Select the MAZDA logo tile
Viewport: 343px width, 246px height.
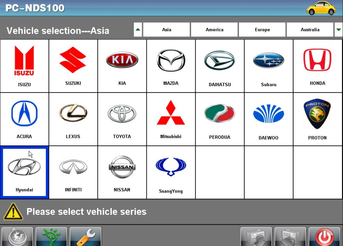click(x=171, y=66)
